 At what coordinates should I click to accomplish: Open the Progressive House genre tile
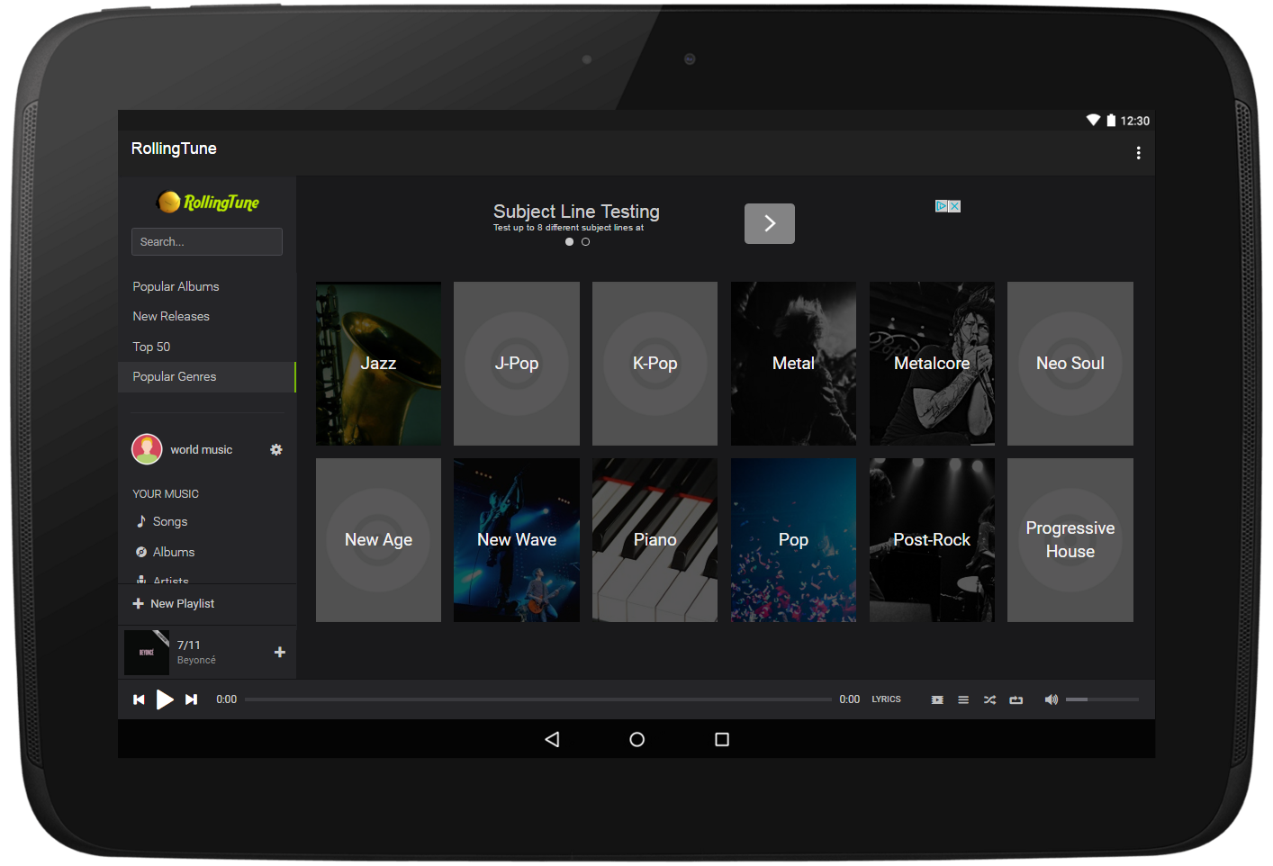click(1070, 540)
